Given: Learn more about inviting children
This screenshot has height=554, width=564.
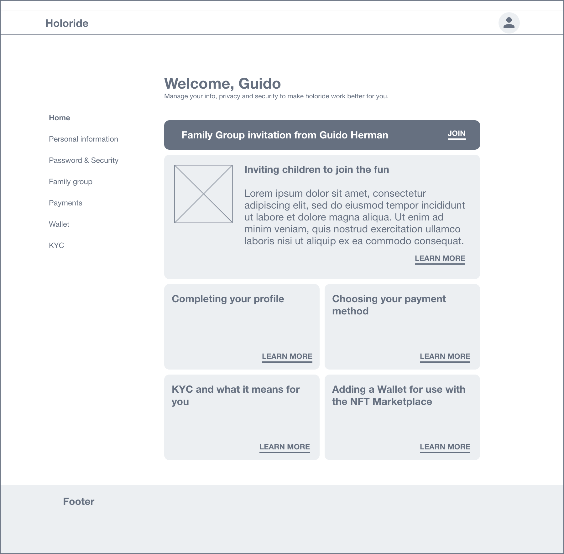Looking at the screenshot, I should tap(440, 259).
